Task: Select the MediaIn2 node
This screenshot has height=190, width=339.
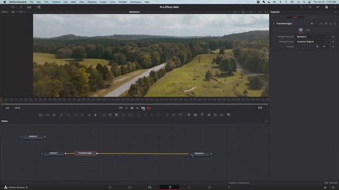Action: click(33, 137)
